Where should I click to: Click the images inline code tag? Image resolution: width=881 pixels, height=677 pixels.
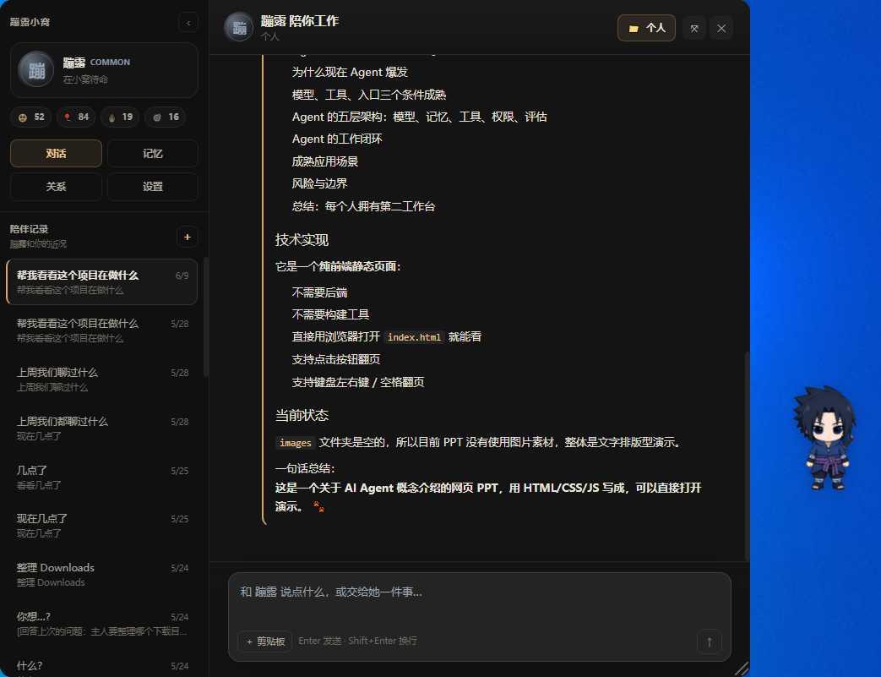click(x=296, y=443)
